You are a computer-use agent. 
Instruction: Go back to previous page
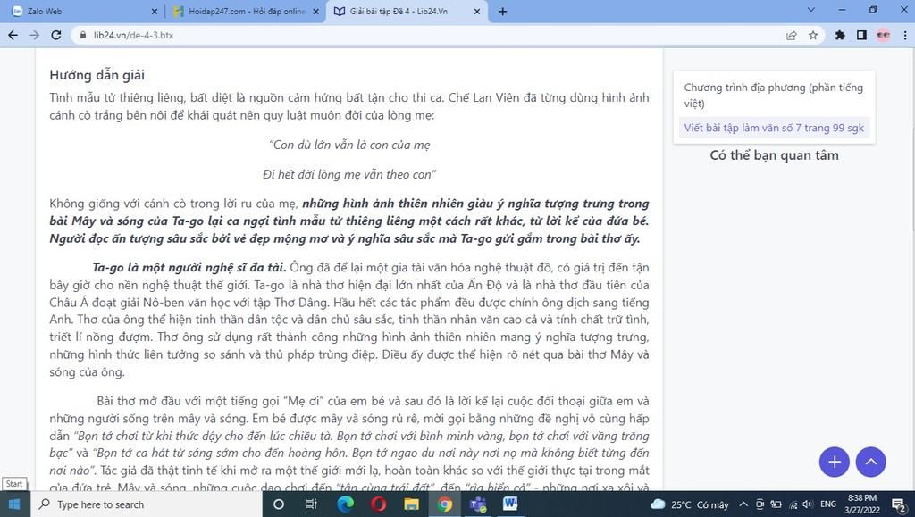(13, 35)
